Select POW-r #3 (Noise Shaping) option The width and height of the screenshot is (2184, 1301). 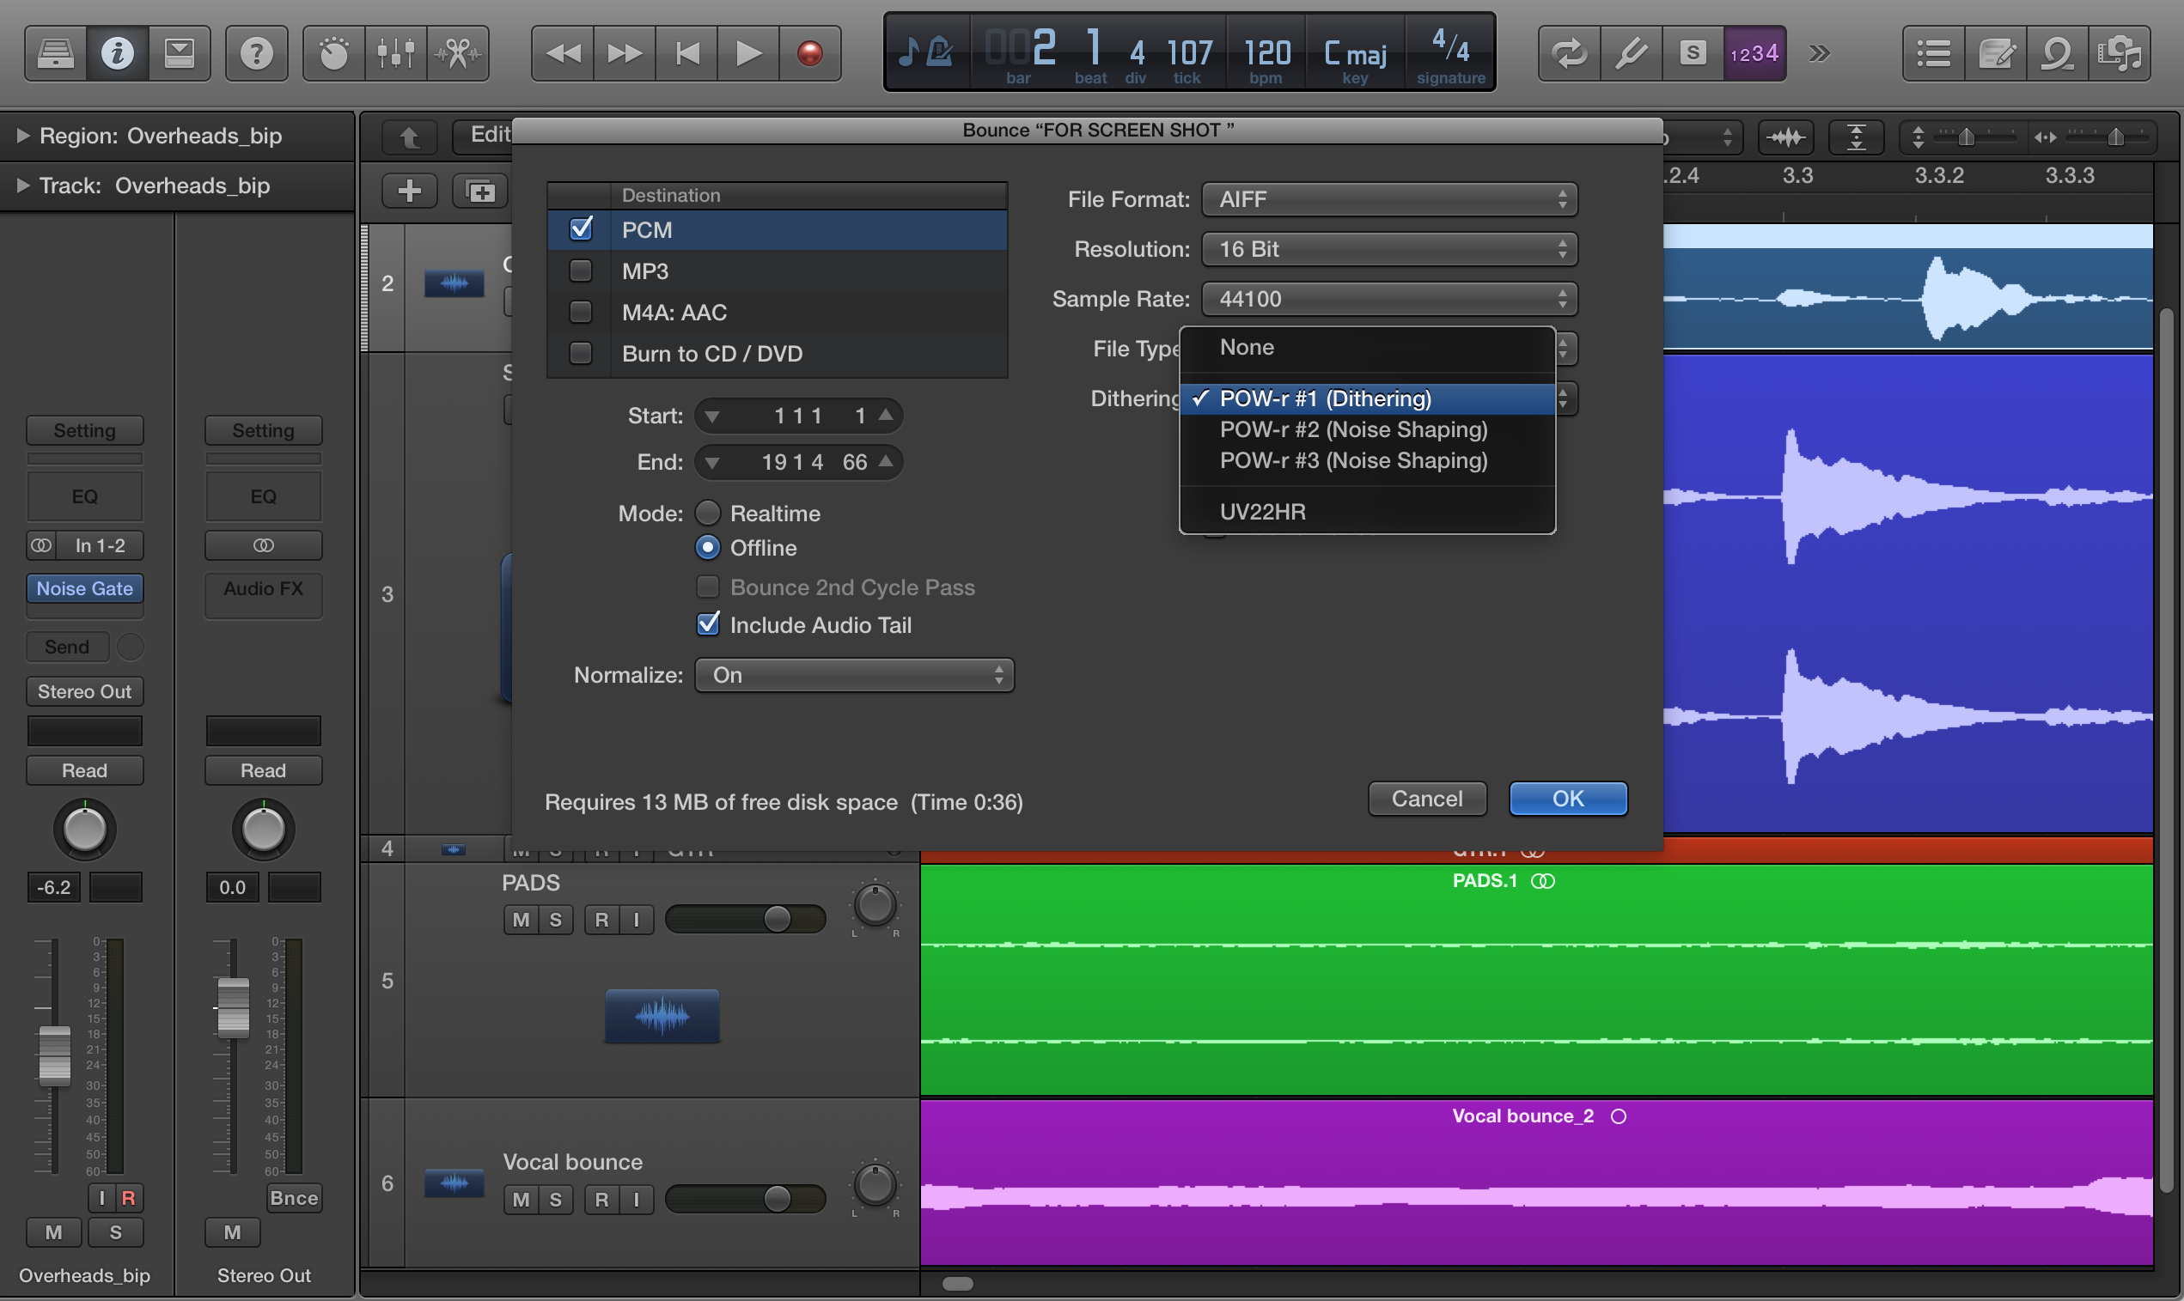click(1352, 460)
